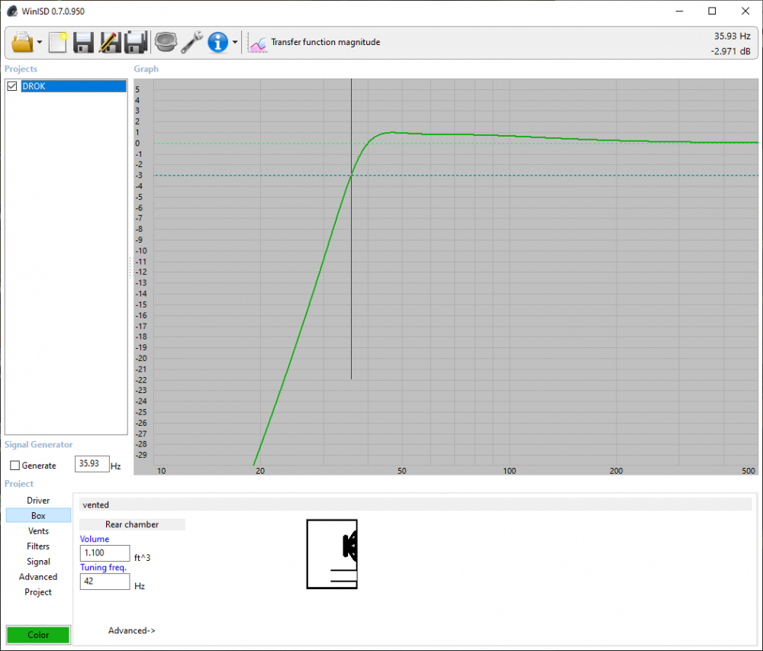This screenshot has width=763, height=651.
Task: Save the current project
Action: click(x=84, y=42)
